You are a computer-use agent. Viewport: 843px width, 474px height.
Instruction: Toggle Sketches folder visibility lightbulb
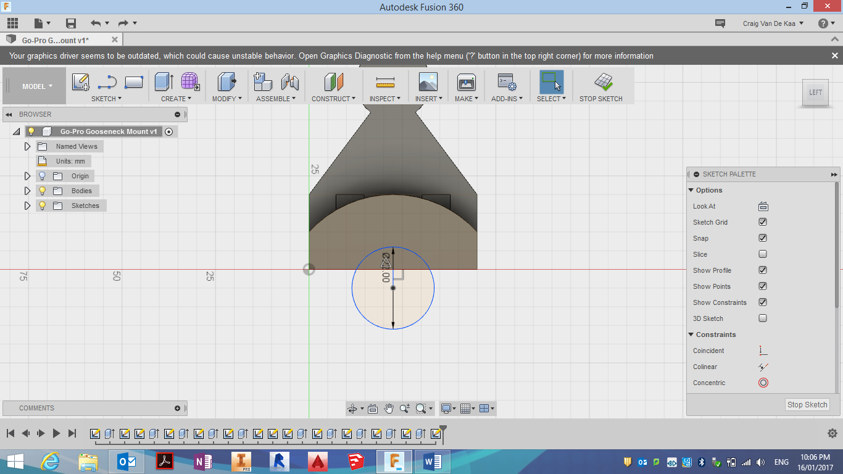pyautogui.click(x=43, y=206)
